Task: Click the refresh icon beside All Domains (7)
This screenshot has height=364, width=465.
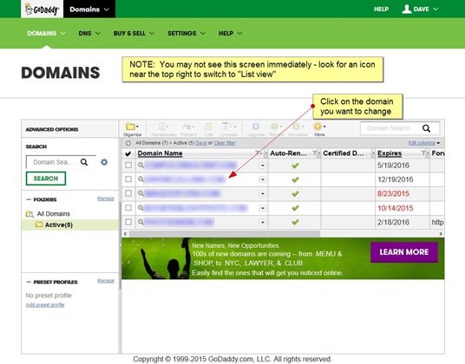Action: [x=128, y=143]
